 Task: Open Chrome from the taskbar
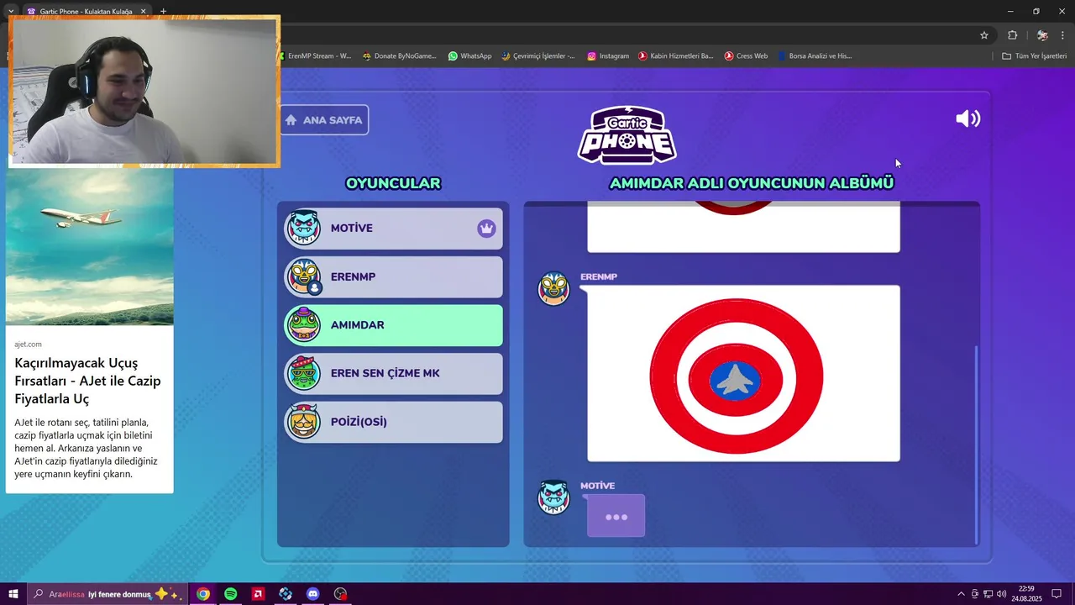pos(203,594)
